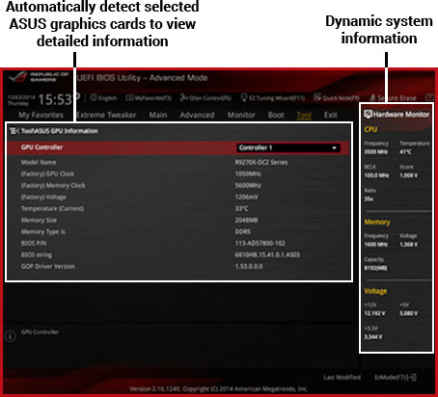Click the 1206mV value

pos(247,198)
